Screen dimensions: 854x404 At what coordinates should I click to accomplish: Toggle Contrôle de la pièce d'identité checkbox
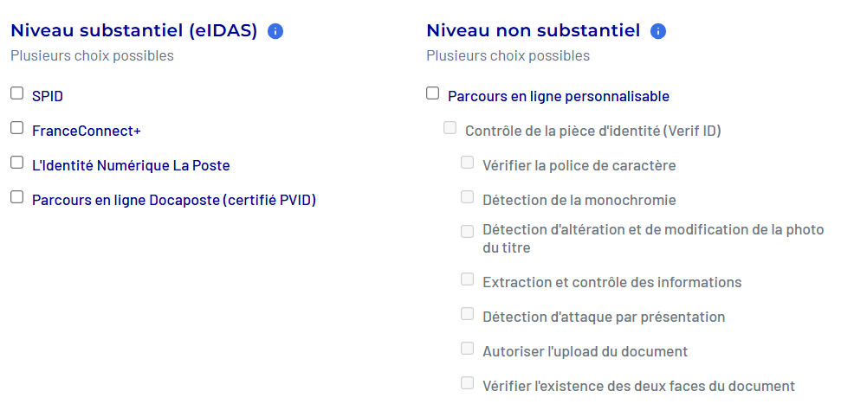[x=450, y=128]
